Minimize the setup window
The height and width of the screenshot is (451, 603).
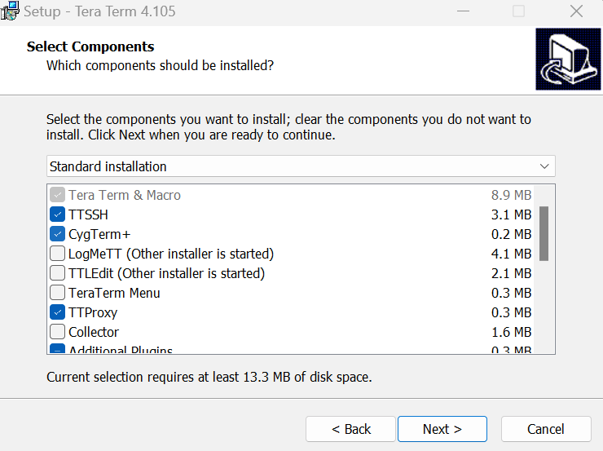coord(463,11)
